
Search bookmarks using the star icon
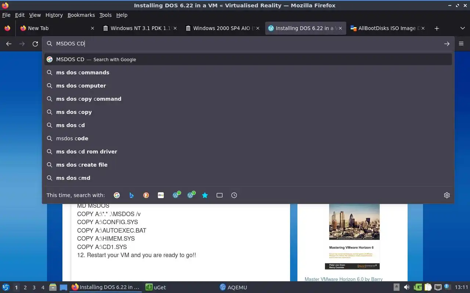click(x=205, y=195)
